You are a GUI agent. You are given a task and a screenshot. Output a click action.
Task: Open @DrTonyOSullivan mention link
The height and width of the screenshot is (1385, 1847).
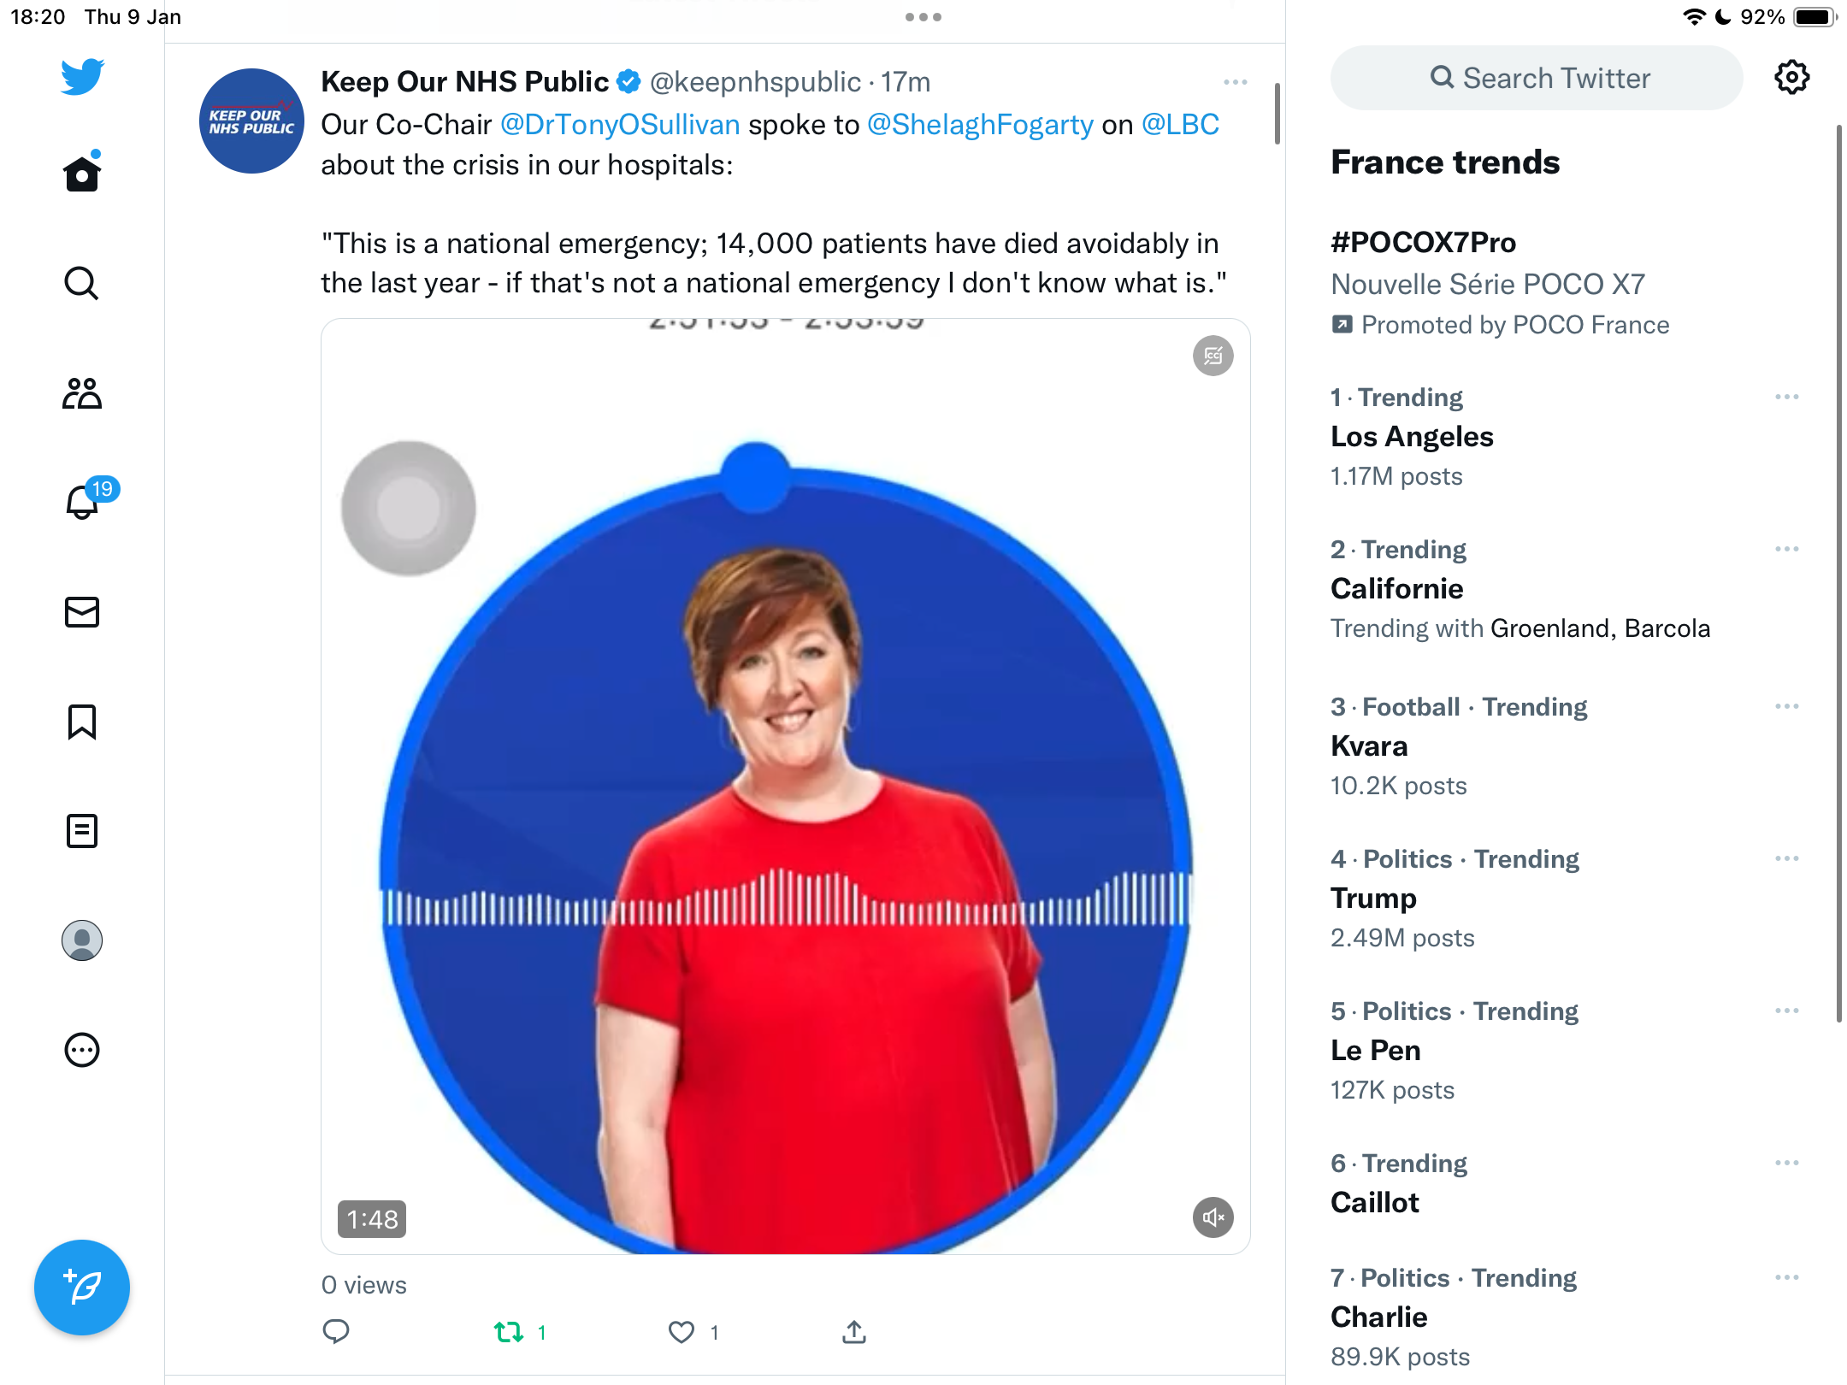pyautogui.click(x=620, y=125)
